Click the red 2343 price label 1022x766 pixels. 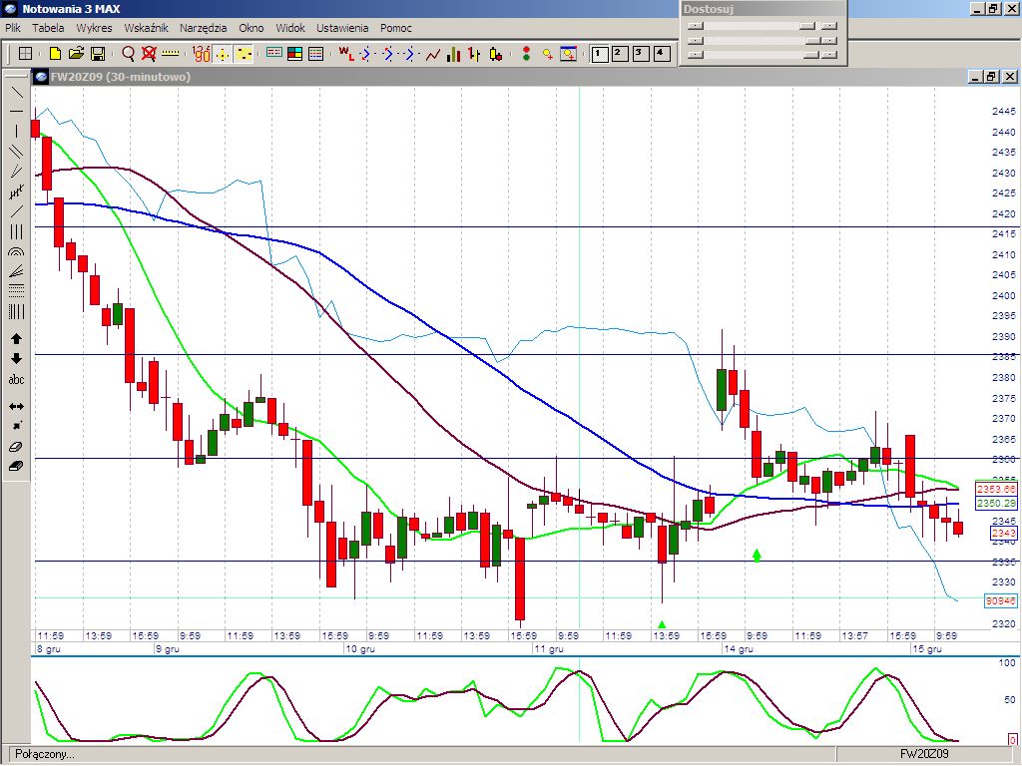1003,534
